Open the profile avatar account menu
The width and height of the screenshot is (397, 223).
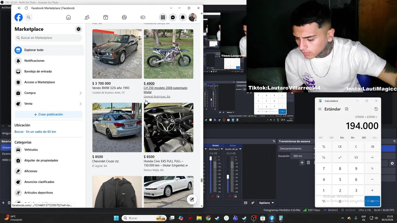(193, 17)
